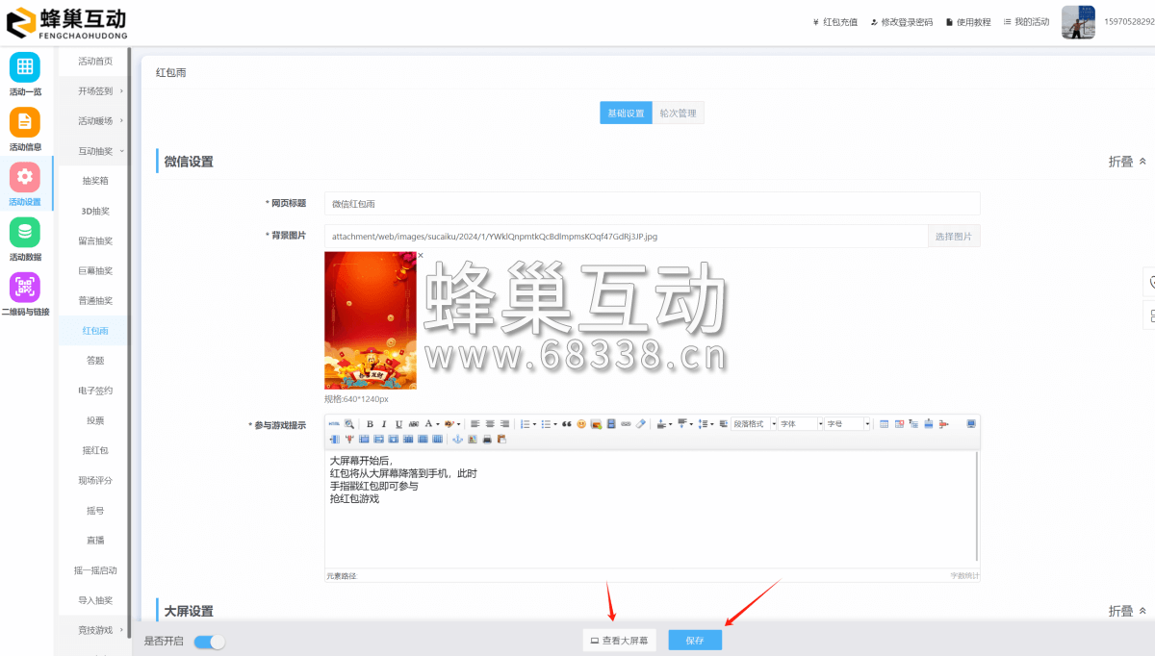Insert a table into the editor
The image size is (1155, 656).
(x=884, y=424)
